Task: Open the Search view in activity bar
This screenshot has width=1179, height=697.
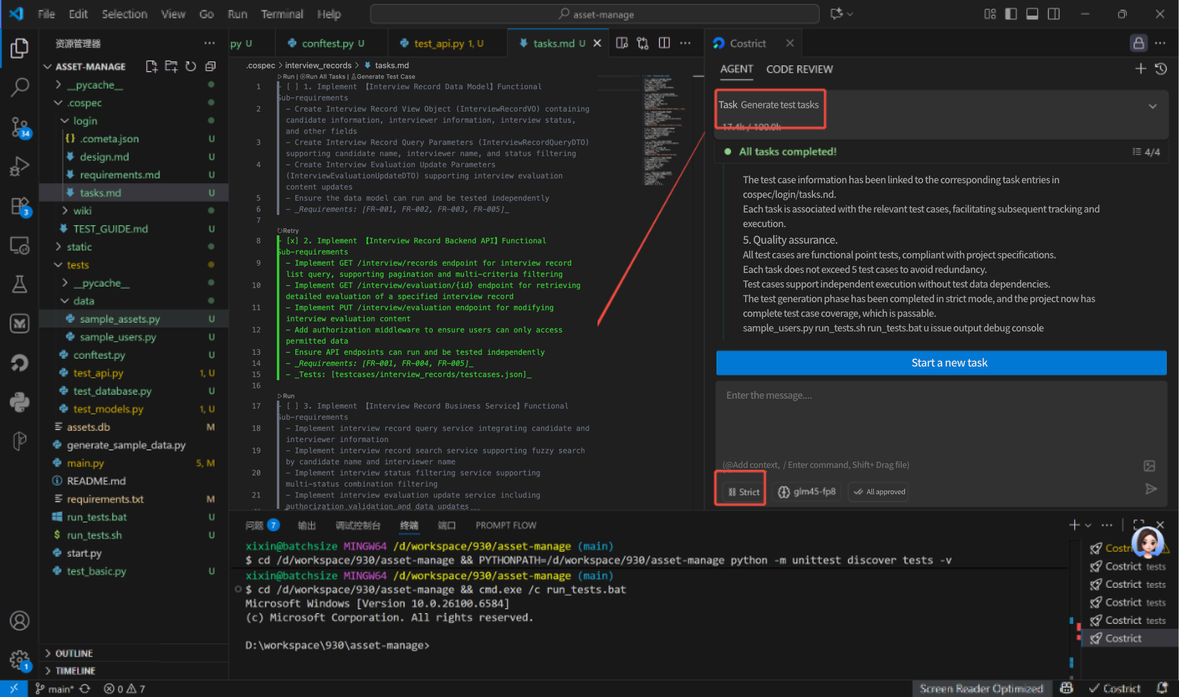Action: 19,87
